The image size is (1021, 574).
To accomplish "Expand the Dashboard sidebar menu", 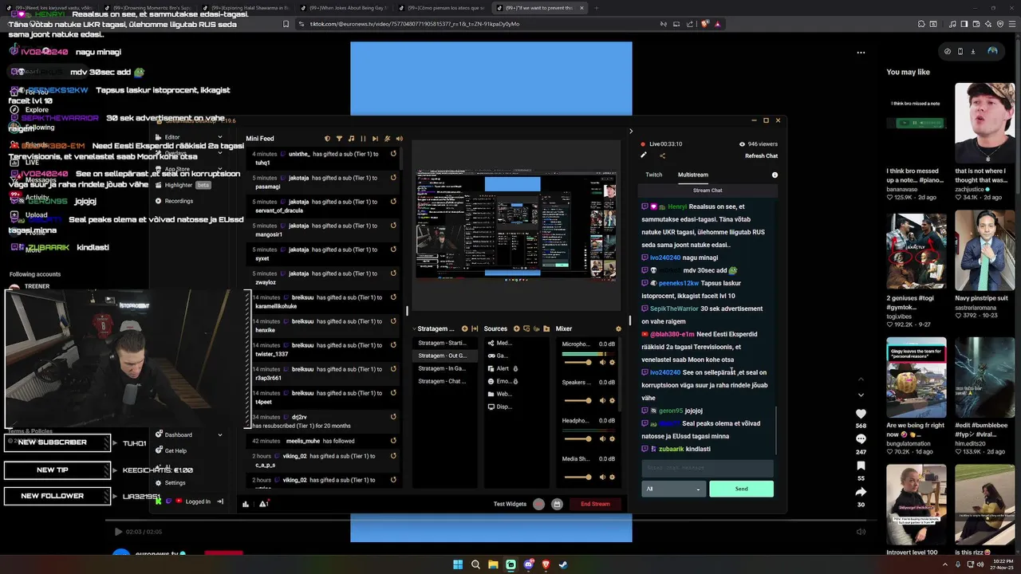I will (x=220, y=434).
